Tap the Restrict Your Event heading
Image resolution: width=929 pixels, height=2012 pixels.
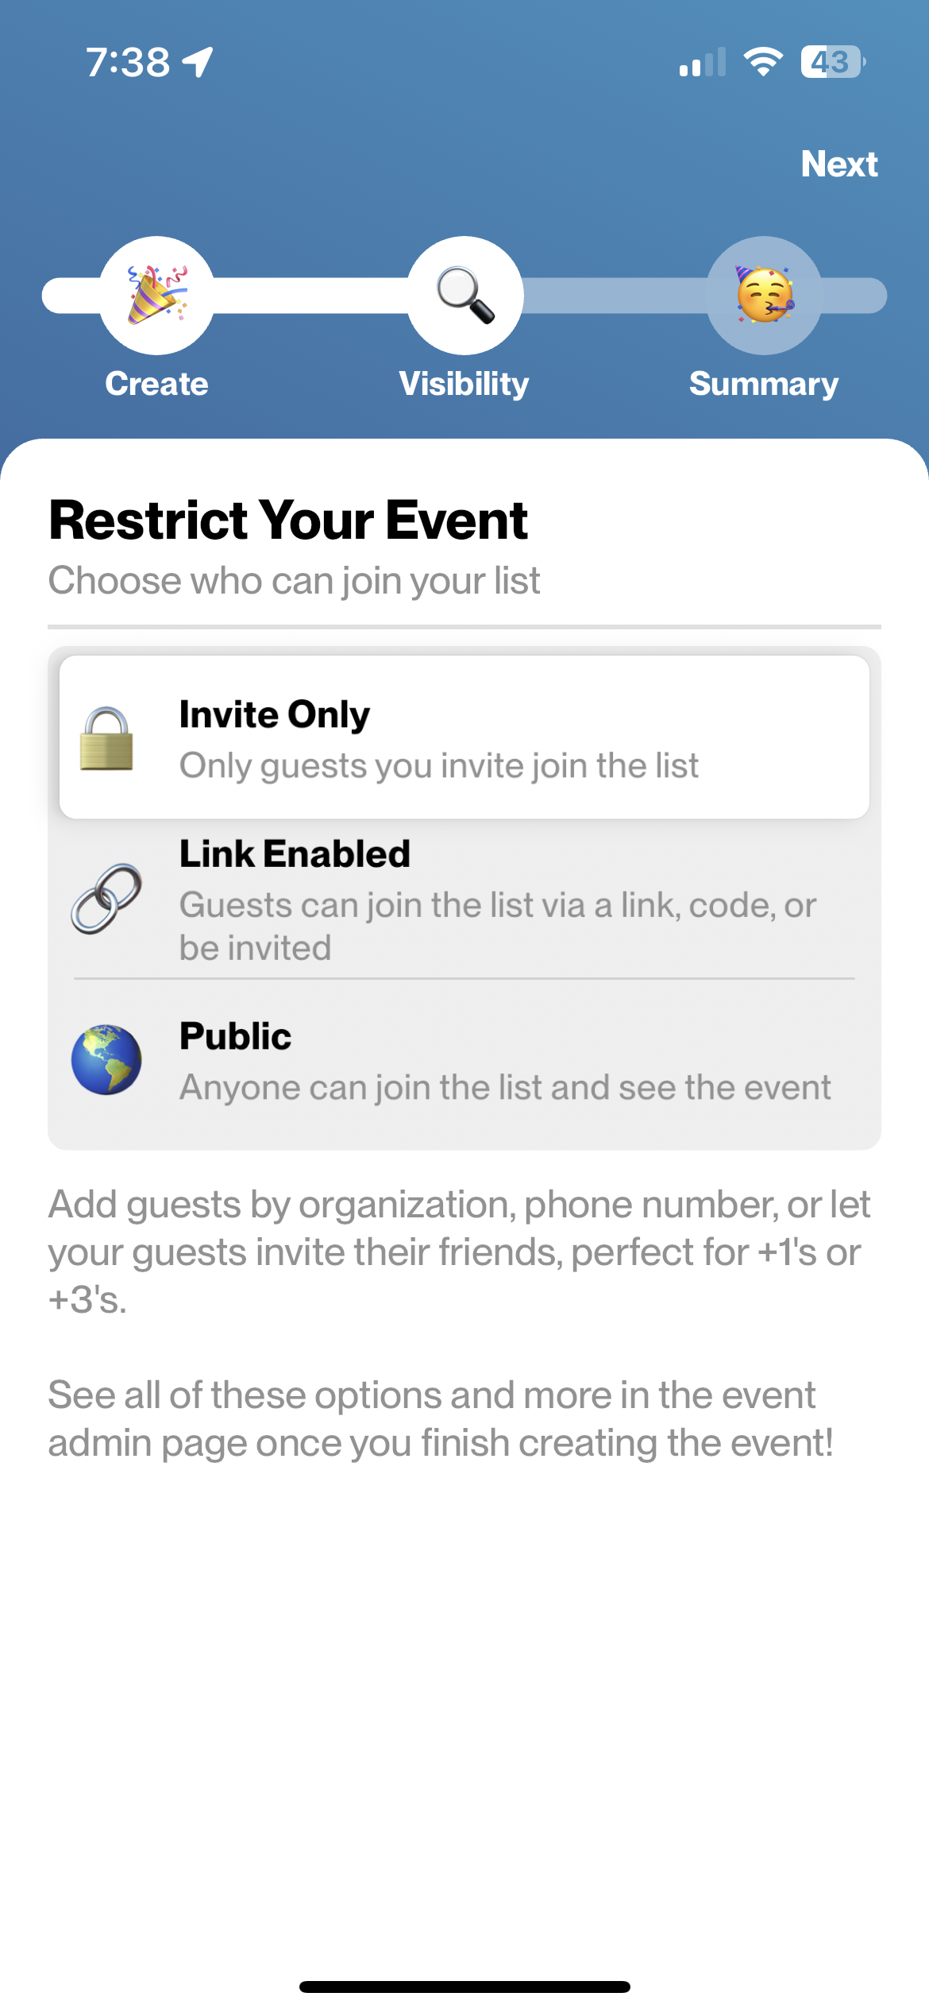[x=288, y=520]
